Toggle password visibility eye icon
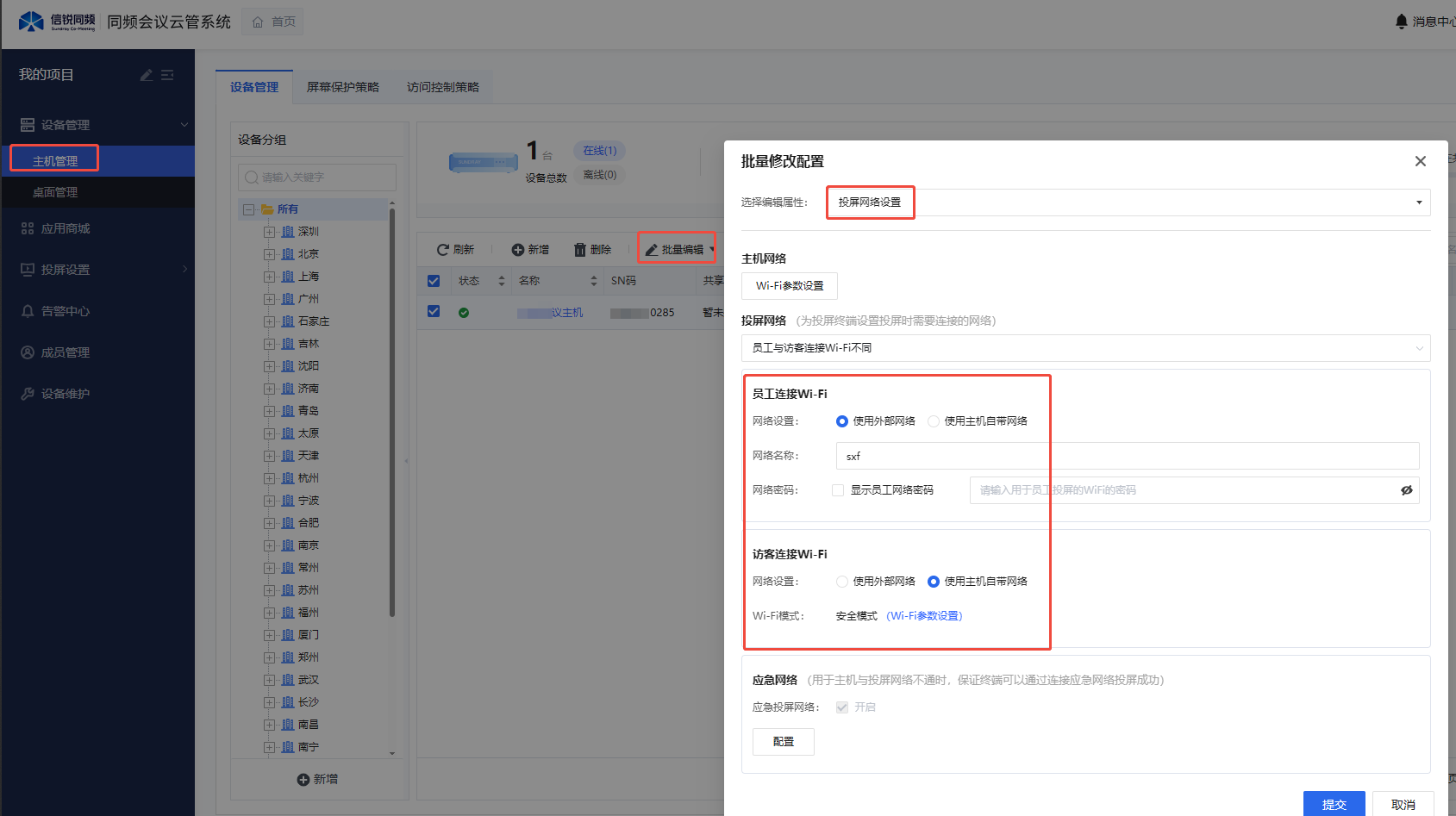The width and height of the screenshot is (1456, 816). click(x=1406, y=490)
